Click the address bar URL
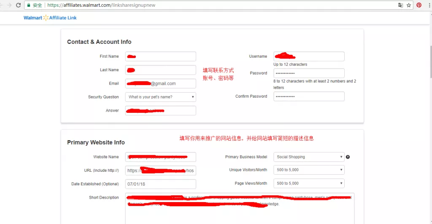Screen dimensions: 432x224 tap(101, 5)
